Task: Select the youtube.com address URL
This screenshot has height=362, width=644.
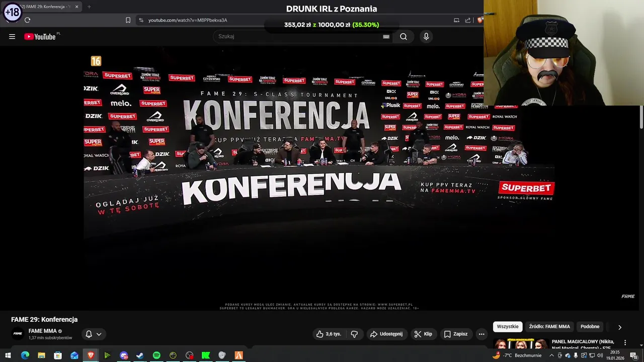Action: 188,20
